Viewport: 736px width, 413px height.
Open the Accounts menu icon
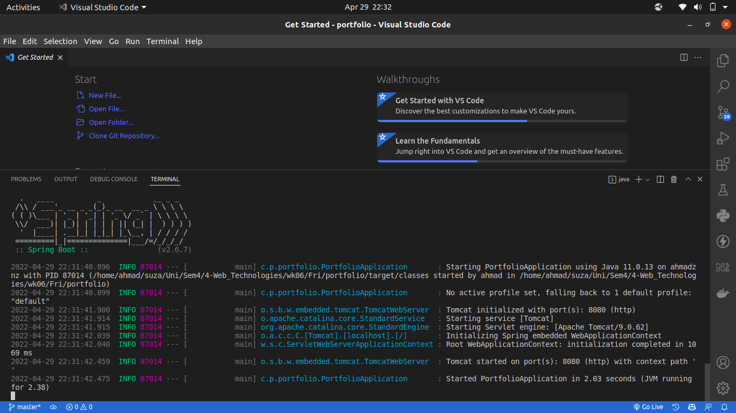(723, 362)
